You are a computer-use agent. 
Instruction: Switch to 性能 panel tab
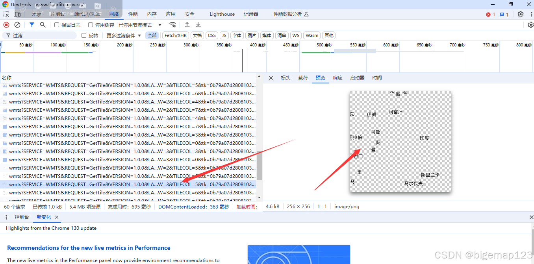(133, 14)
